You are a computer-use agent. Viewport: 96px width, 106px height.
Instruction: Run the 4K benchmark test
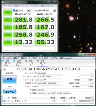coord(8,42)
